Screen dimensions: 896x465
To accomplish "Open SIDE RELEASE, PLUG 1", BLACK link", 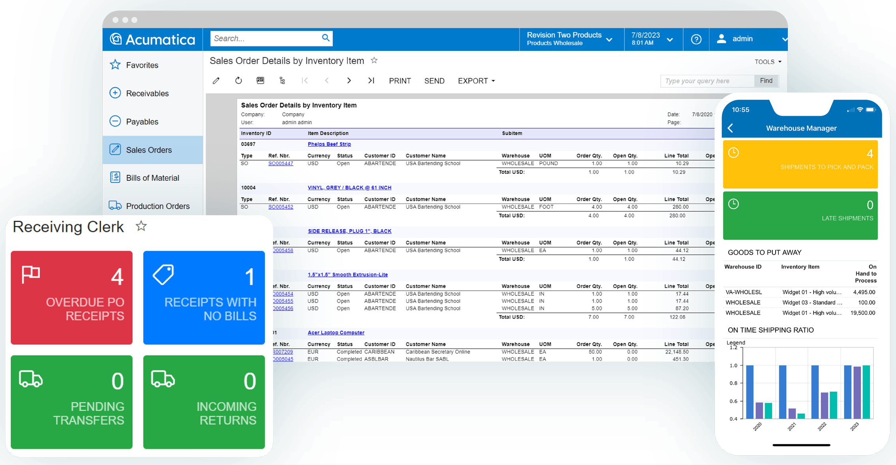I will click(x=349, y=231).
